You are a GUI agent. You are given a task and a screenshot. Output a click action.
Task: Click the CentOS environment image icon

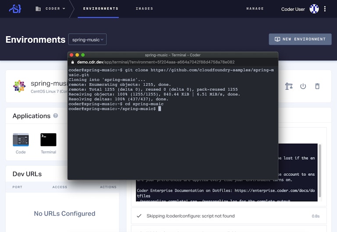click(x=19, y=86)
